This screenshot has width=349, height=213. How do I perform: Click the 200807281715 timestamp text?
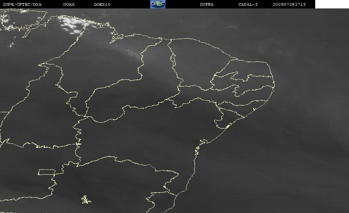289,4
